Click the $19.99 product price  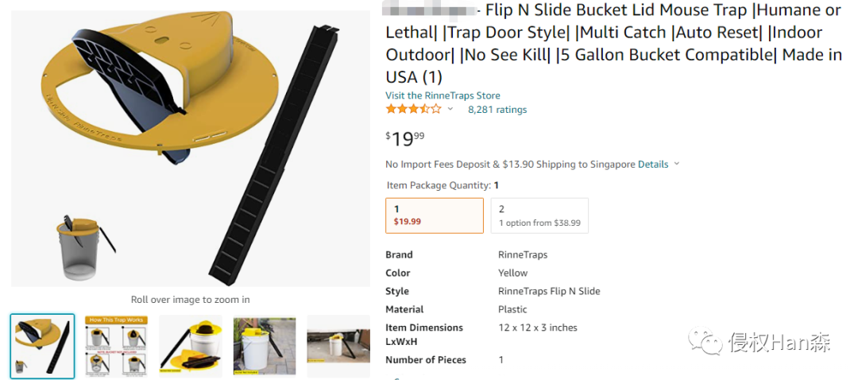pyautogui.click(x=405, y=138)
